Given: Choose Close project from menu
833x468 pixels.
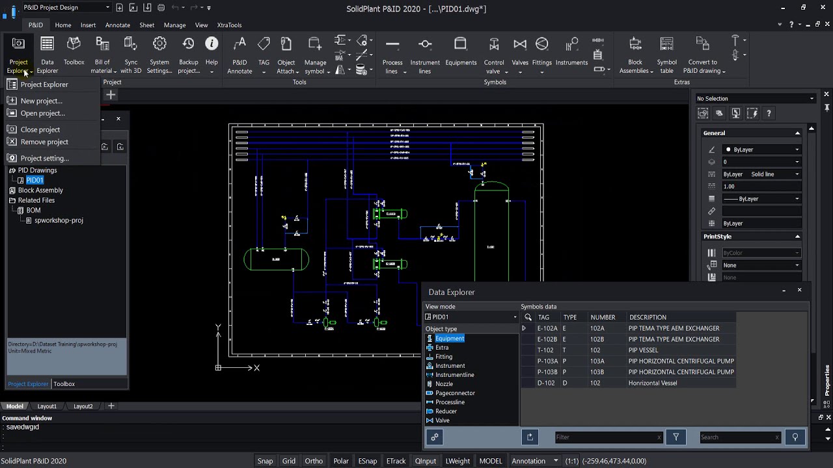Looking at the screenshot, I should (40, 129).
